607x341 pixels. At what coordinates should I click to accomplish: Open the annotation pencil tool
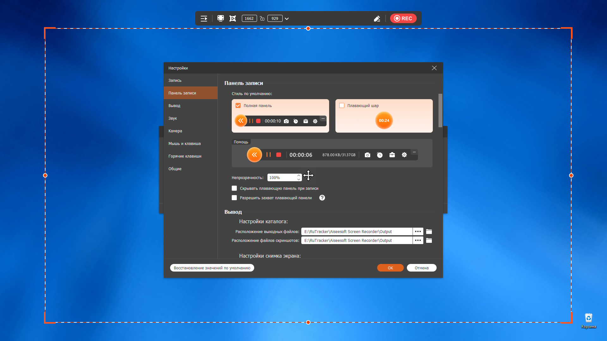tap(377, 19)
